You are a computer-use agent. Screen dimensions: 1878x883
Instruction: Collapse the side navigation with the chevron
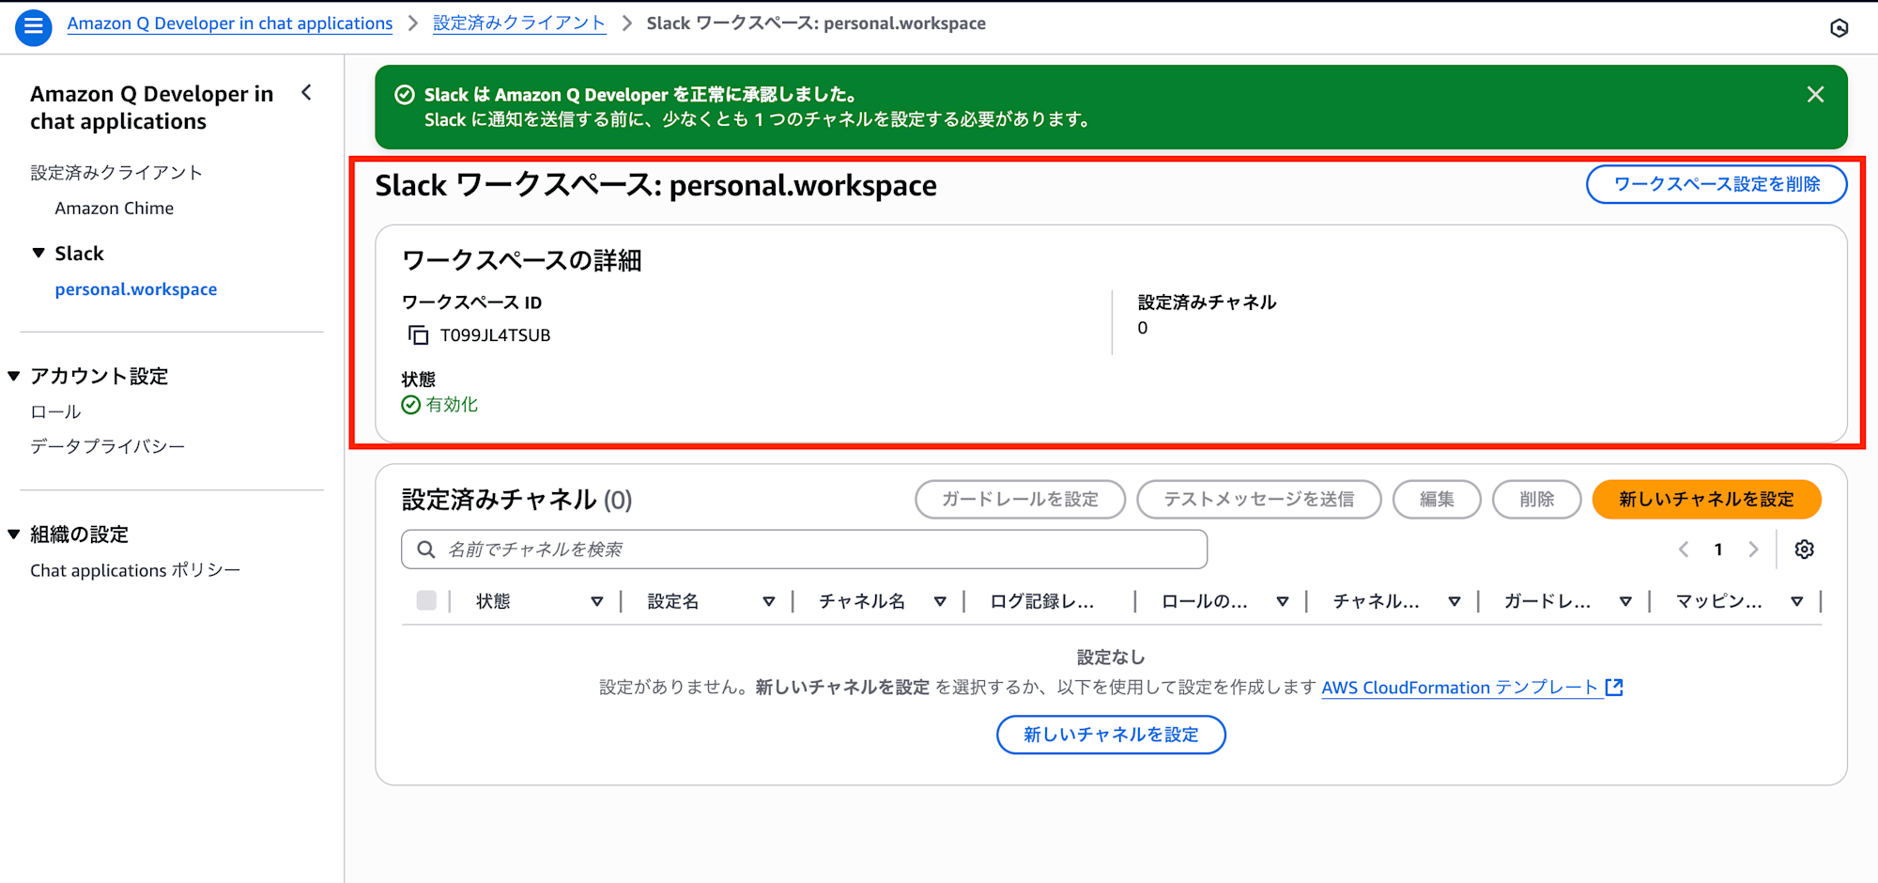[307, 93]
